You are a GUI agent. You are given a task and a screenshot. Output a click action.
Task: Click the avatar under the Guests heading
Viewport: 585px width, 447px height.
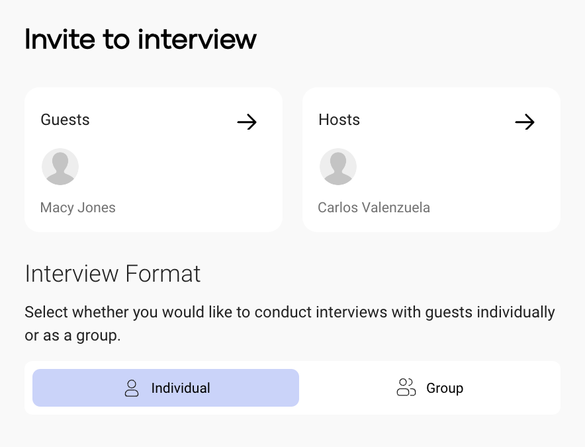pos(60,167)
